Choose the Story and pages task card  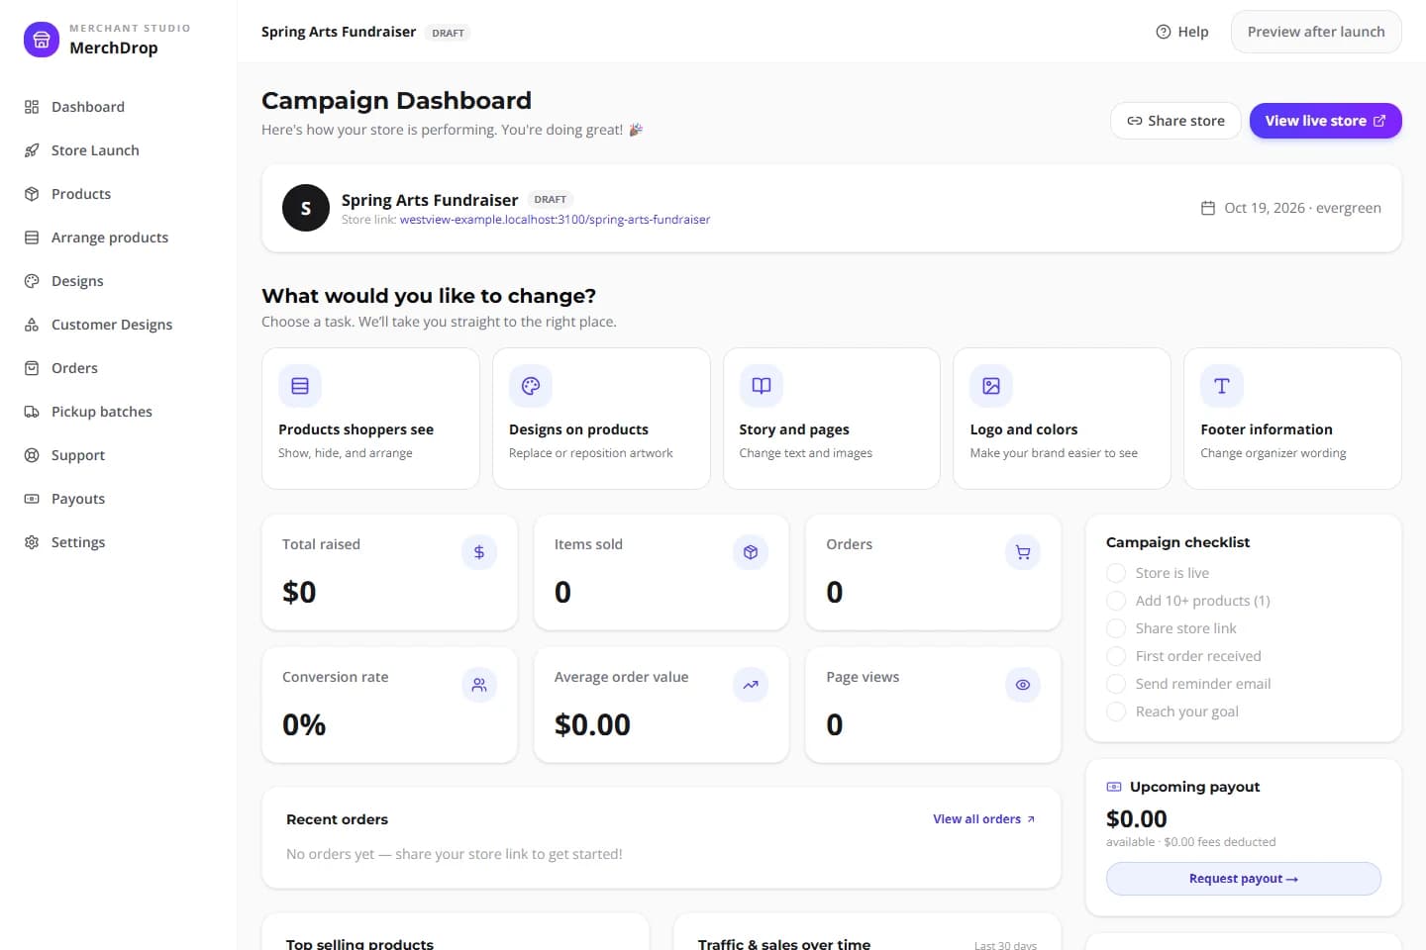tap(832, 419)
